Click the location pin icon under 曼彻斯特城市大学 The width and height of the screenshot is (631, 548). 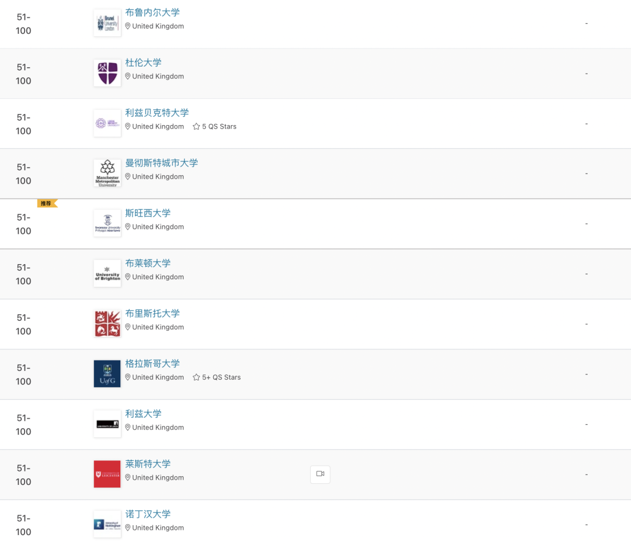[x=127, y=176]
